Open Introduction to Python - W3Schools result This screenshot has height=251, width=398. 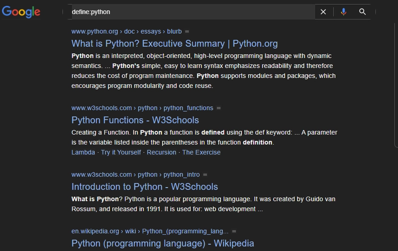145,187
